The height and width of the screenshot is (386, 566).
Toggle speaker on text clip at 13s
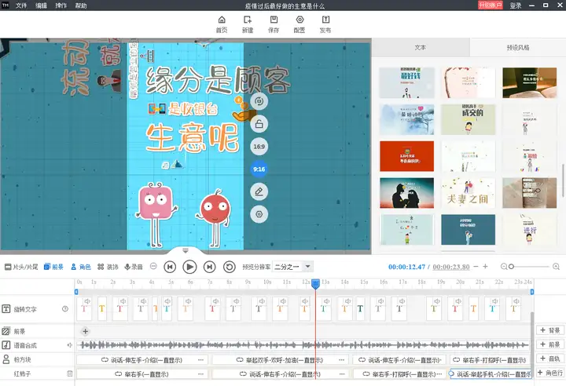(326, 301)
